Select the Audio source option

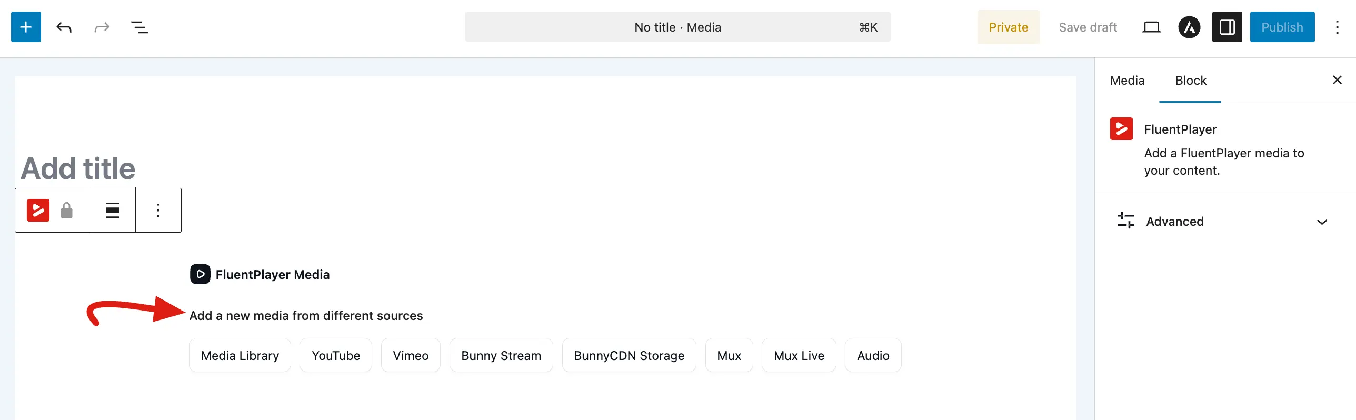point(873,356)
